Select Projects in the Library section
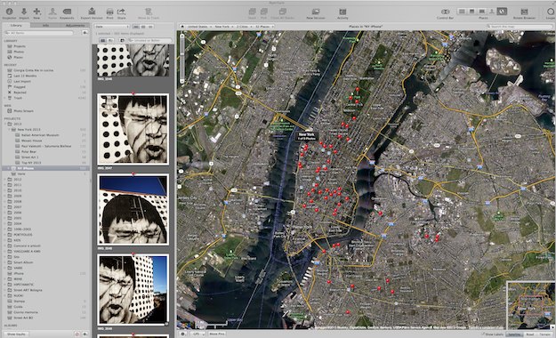This screenshot has width=556, height=338. 20,46
